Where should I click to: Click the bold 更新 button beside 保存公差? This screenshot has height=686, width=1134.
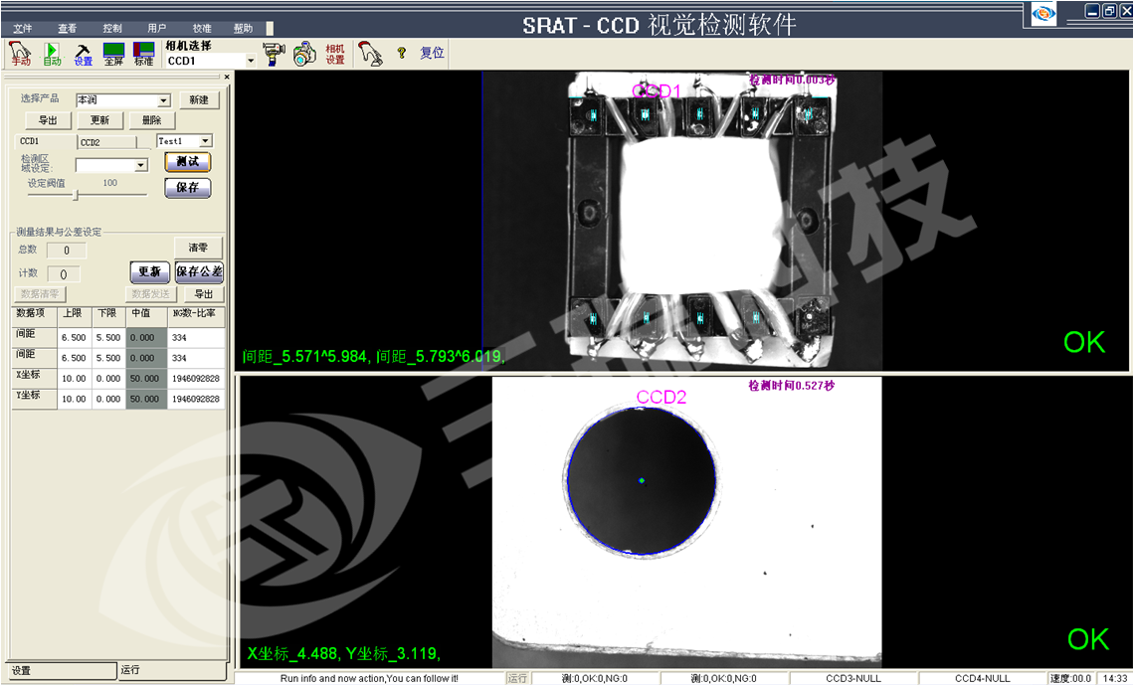click(x=149, y=271)
